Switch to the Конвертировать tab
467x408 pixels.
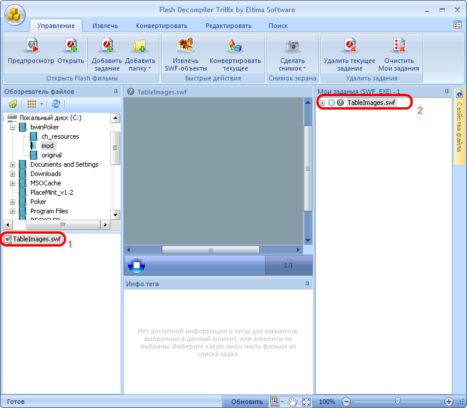click(x=162, y=26)
